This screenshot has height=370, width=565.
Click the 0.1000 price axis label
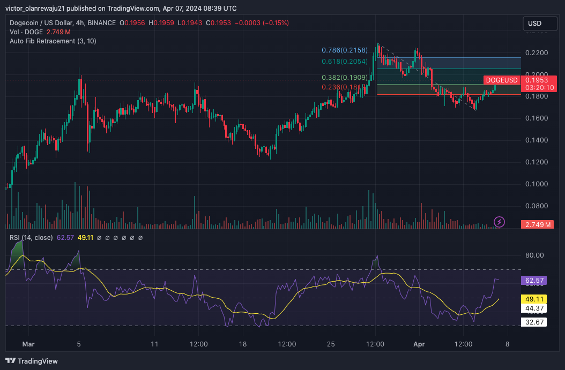click(537, 184)
